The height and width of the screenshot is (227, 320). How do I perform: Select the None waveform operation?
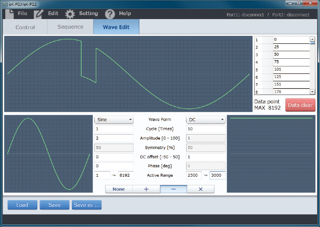[x=119, y=189]
